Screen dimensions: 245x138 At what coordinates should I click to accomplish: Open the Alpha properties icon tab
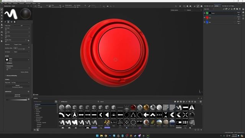click(8, 22)
